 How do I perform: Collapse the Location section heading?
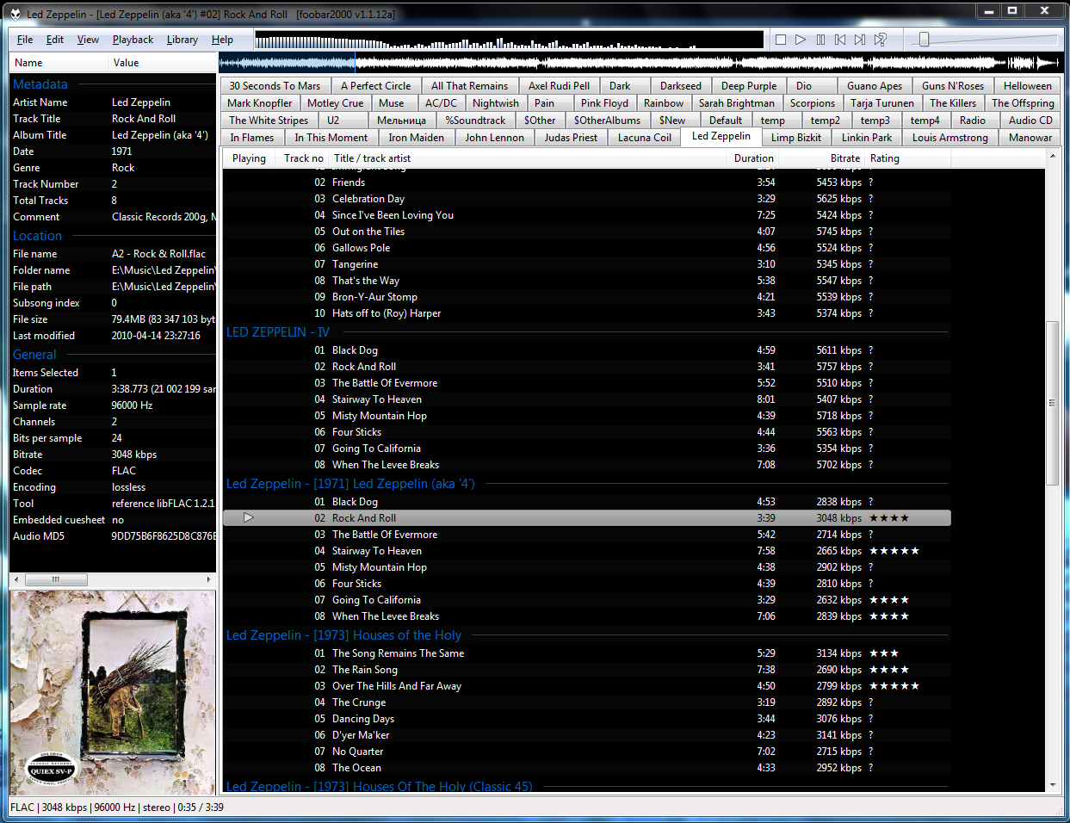pos(38,236)
